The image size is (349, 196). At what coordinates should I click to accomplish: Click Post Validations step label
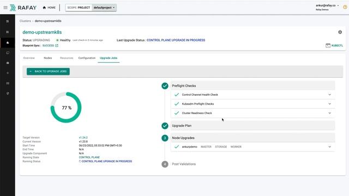184,164
